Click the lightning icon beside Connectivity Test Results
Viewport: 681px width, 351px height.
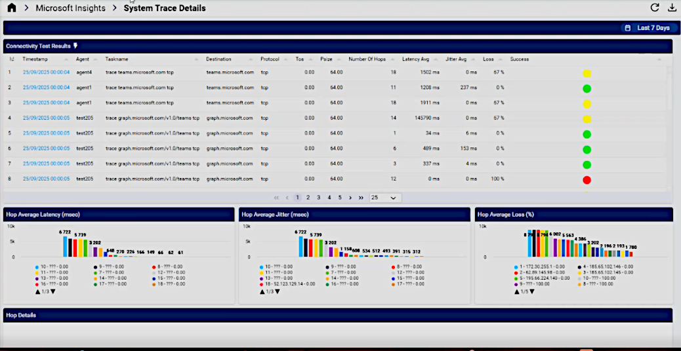(75, 45)
